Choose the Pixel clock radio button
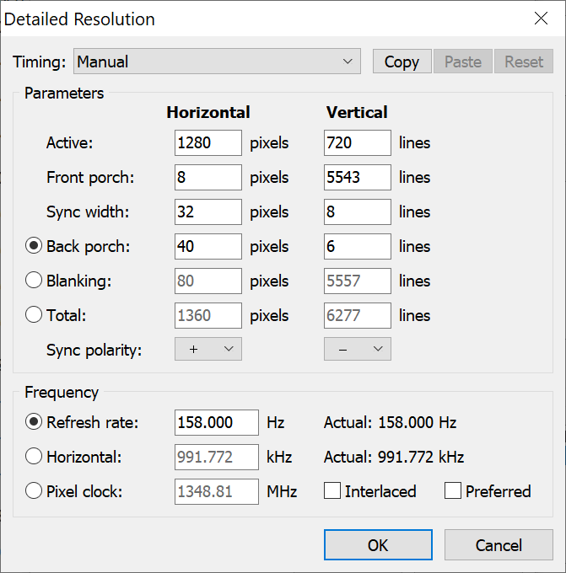The image size is (566, 573). 34,491
